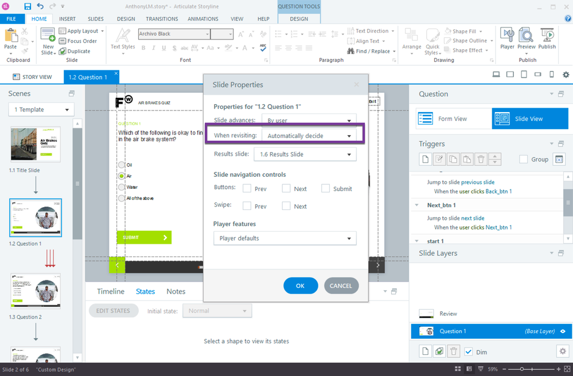The image size is (573, 376).
Task: Open the Initial state Normal dropdown
Action: [217, 311]
